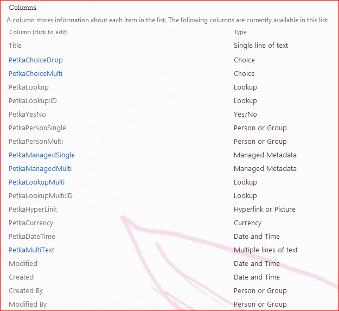Click the Title column name
The height and width of the screenshot is (311, 339).
[x=15, y=46]
